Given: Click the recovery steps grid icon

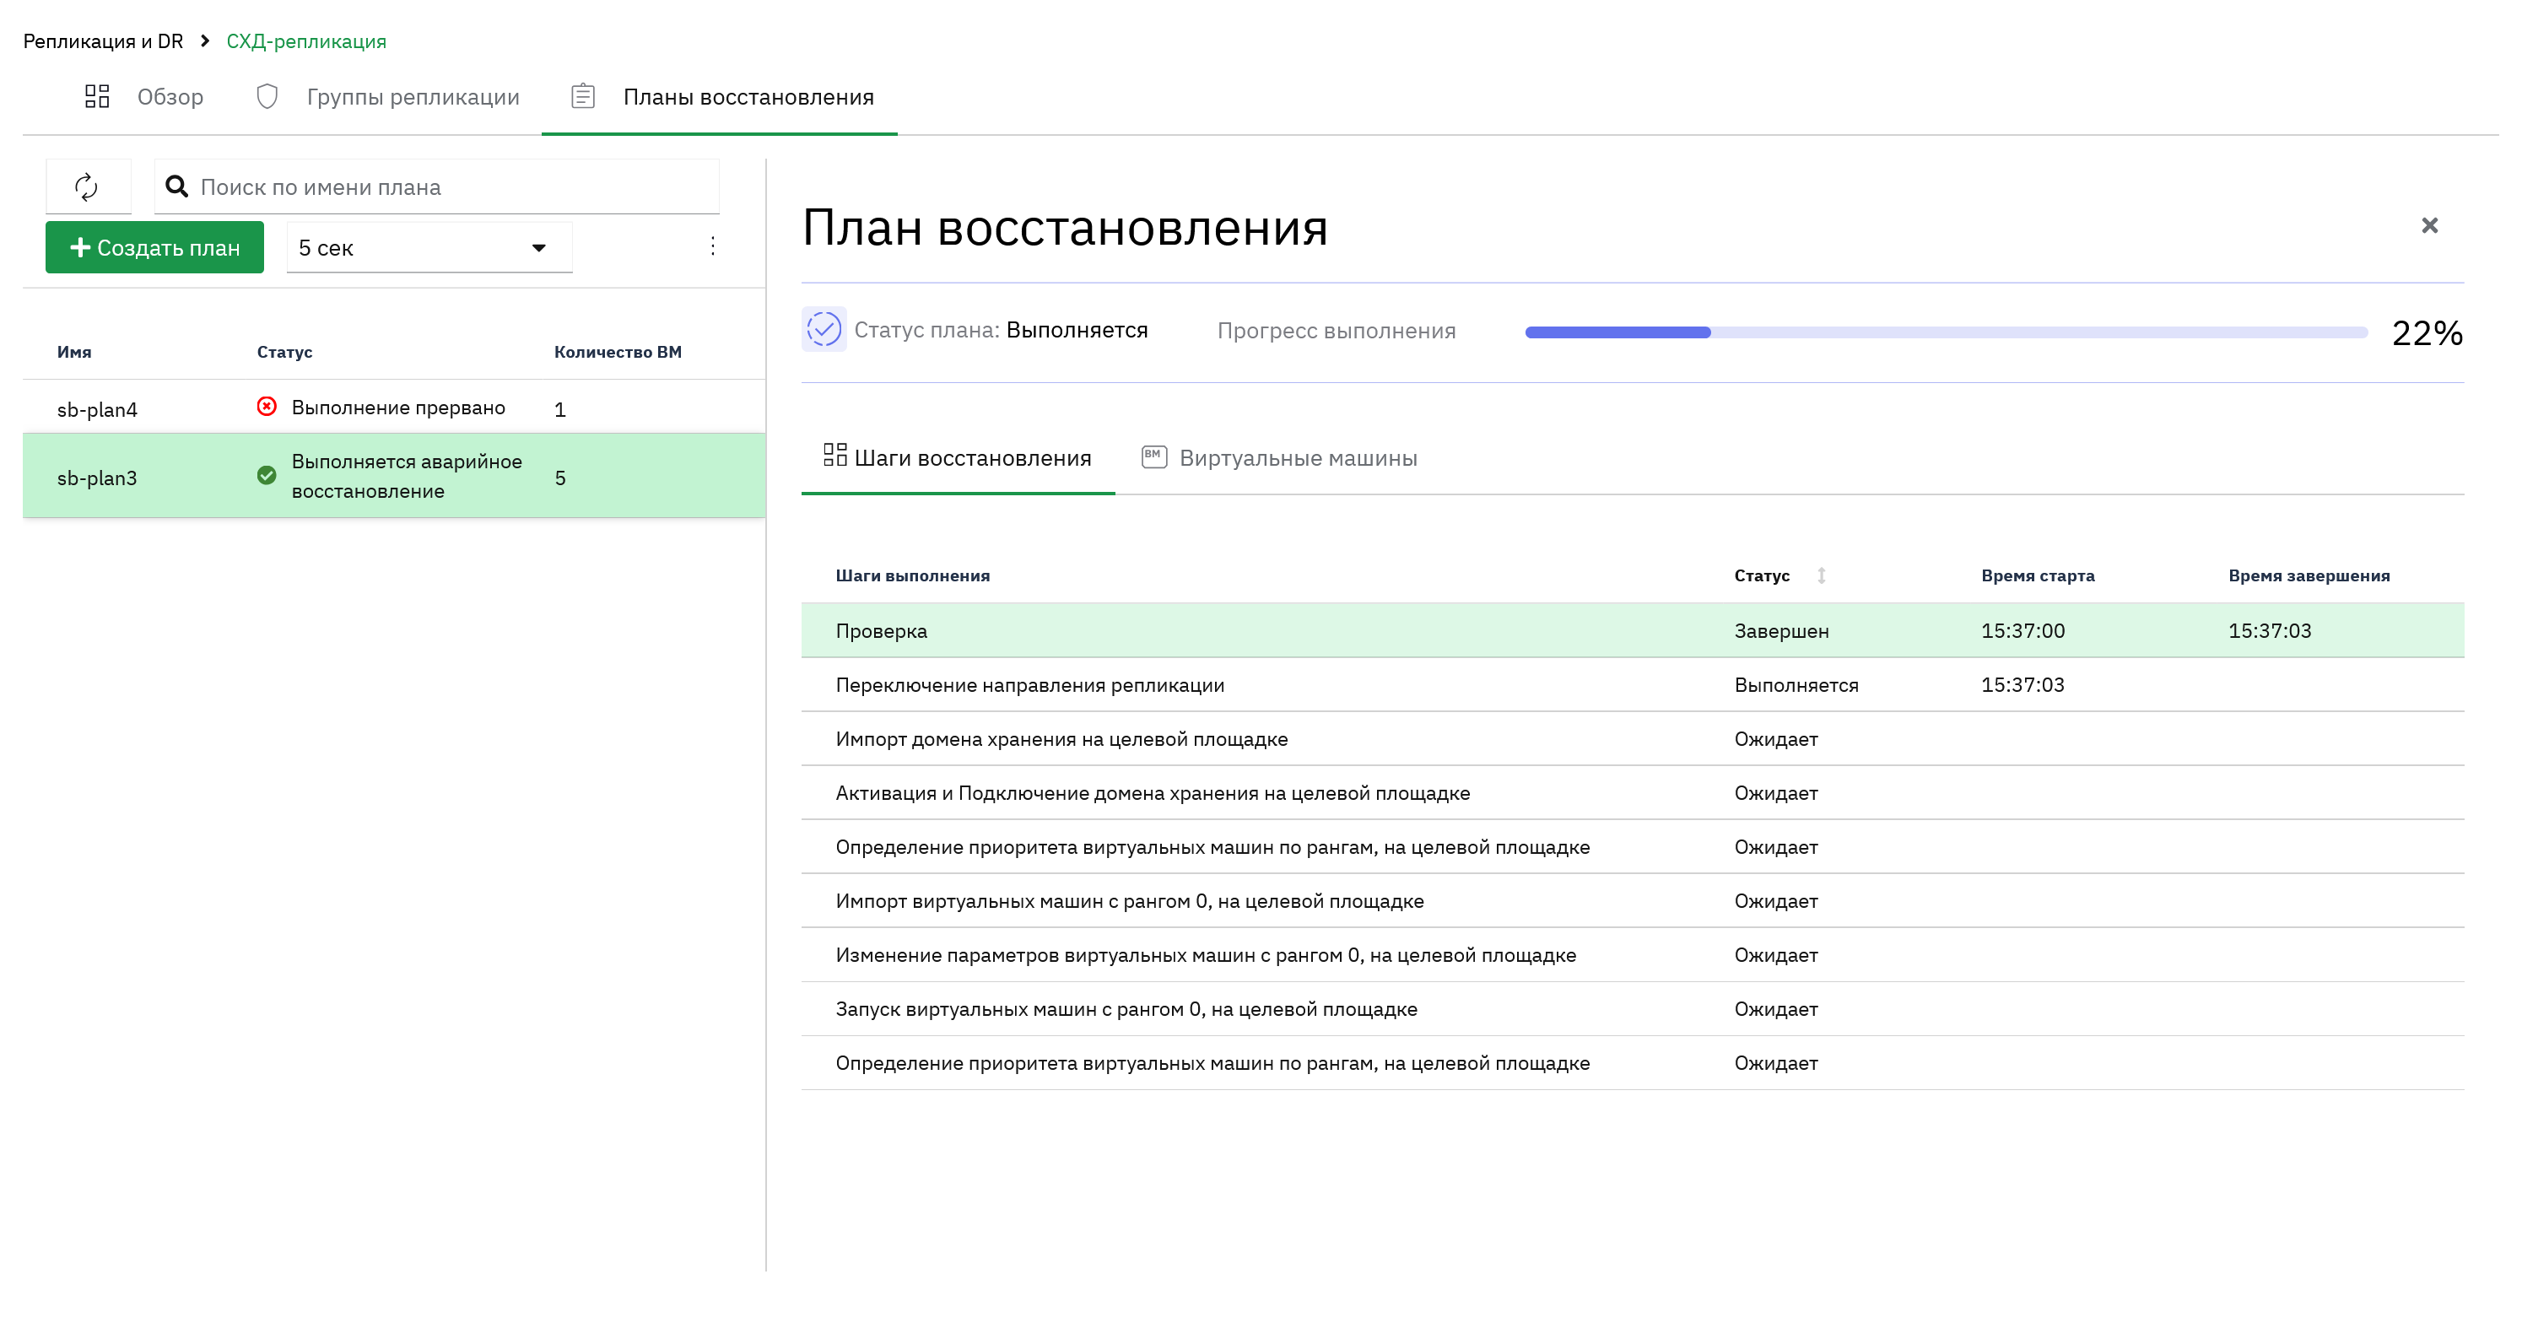Looking at the screenshot, I should [835, 456].
